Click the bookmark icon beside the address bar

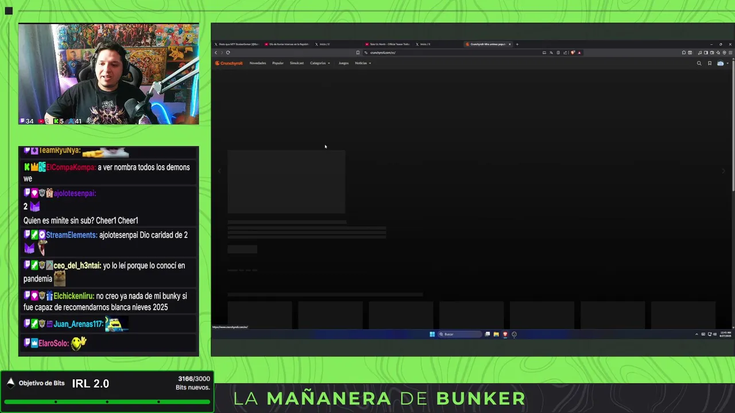(x=358, y=53)
